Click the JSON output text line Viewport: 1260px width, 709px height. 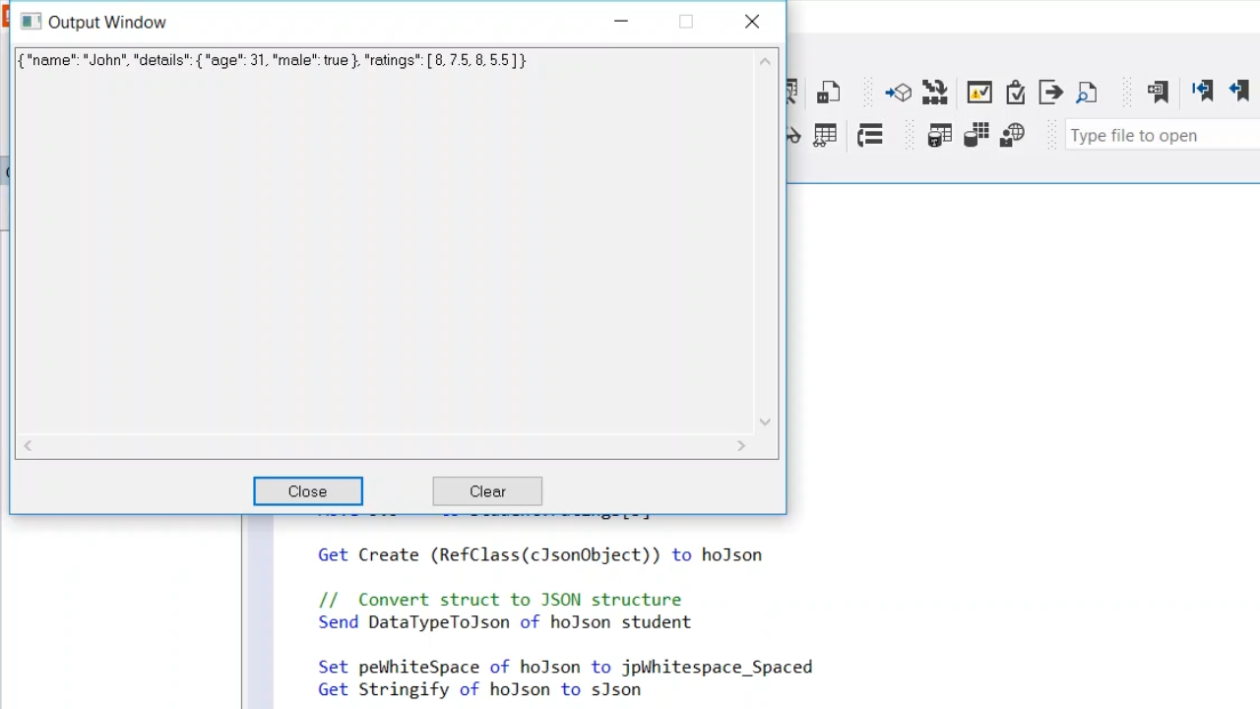[x=272, y=61]
